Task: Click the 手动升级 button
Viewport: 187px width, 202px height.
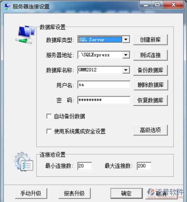Action: [31, 193]
